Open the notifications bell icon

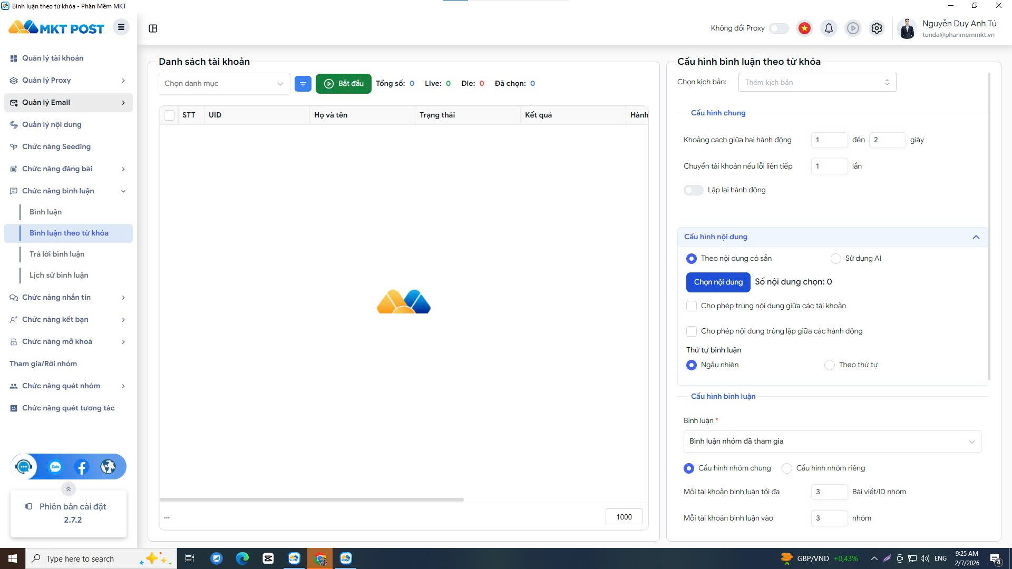coord(829,28)
